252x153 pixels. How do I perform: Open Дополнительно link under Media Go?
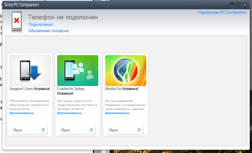[119, 113]
